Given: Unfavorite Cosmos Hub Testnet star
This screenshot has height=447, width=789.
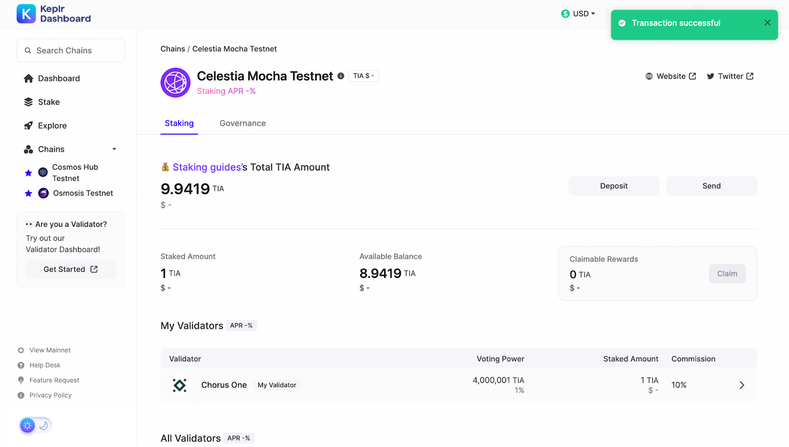Looking at the screenshot, I should point(29,173).
